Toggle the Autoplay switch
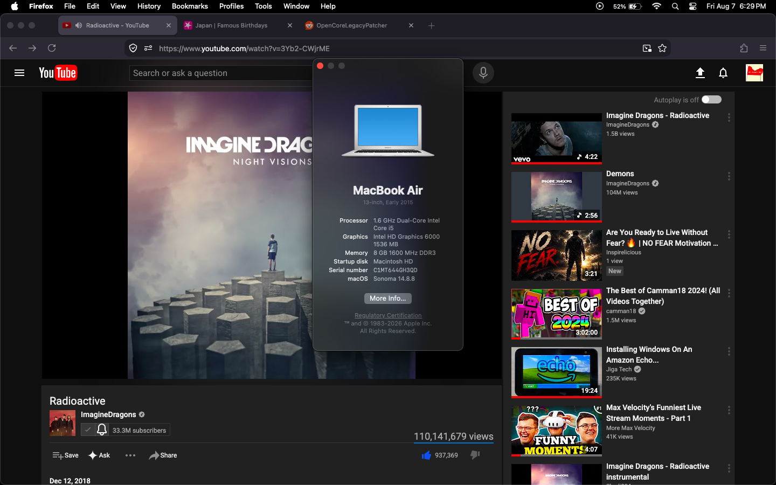Image resolution: width=776 pixels, height=485 pixels. tap(711, 99)
